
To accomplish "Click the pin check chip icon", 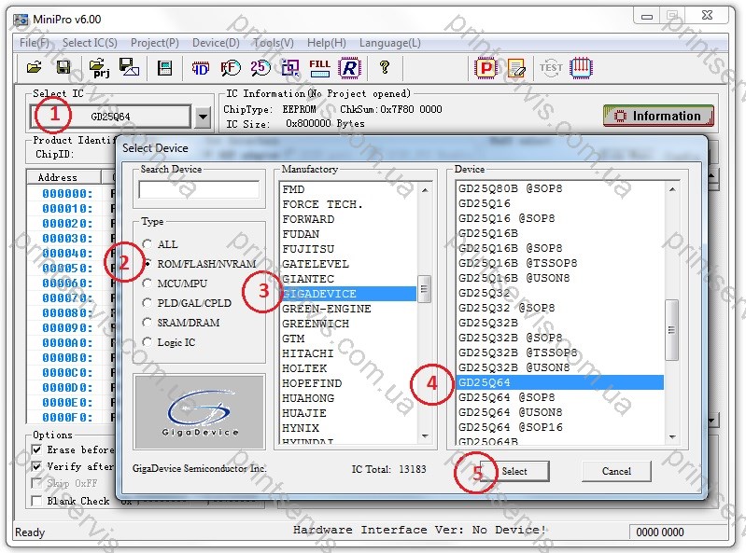I will tap(581, 67).
